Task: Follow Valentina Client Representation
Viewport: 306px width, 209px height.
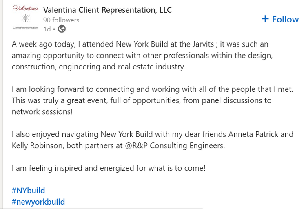Action: (x=280, y=19)
